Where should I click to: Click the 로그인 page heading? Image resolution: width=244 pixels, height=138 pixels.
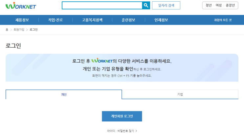click(13, 46)
